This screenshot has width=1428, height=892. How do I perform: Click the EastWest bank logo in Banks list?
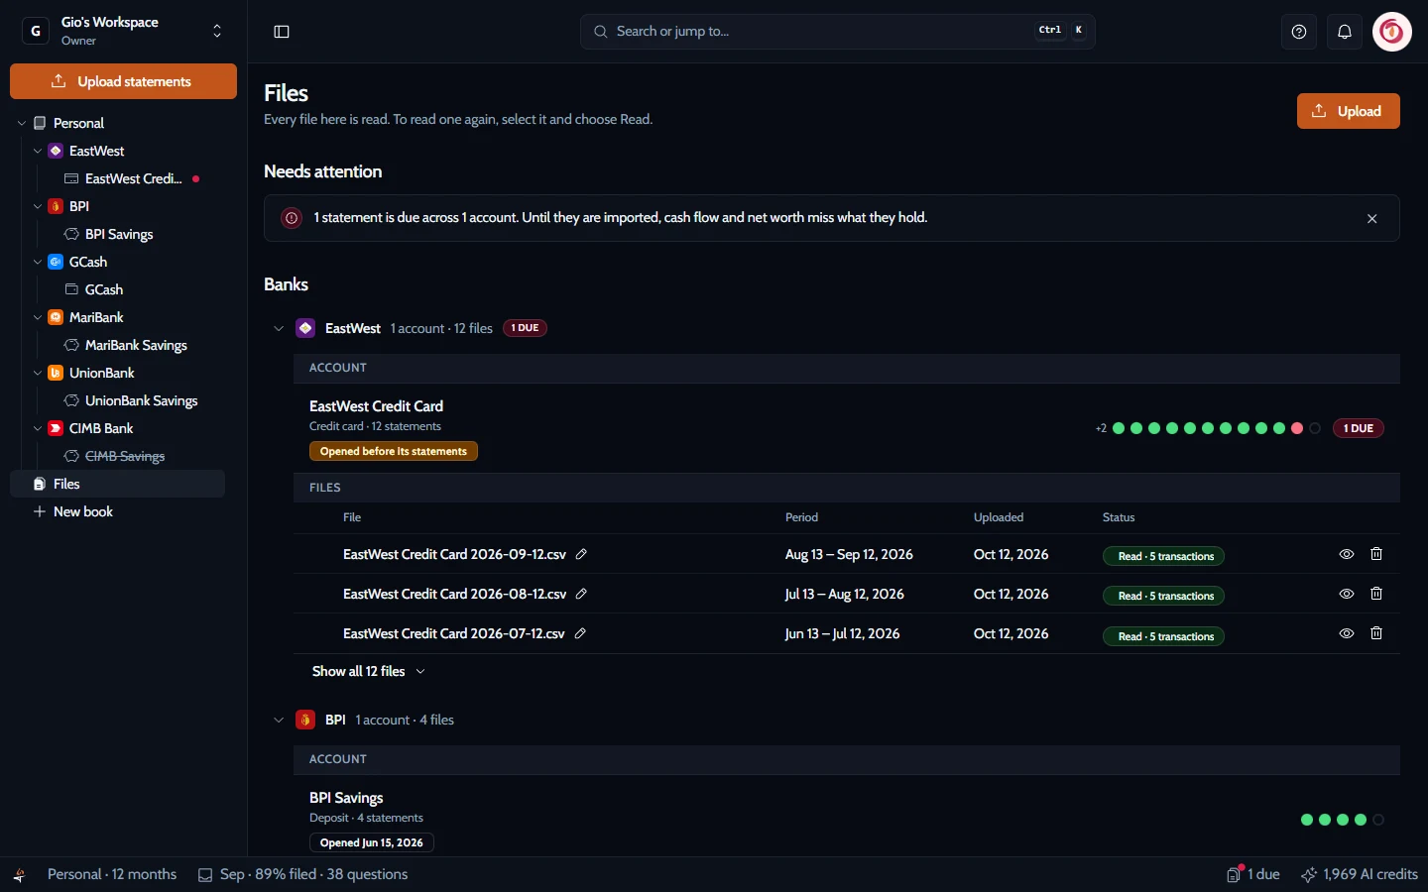305,328
